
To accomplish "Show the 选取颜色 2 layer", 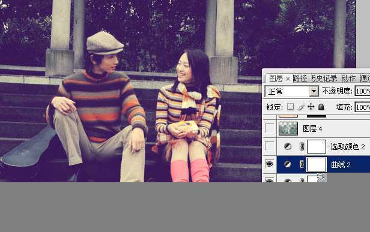I will [x=270, y=146].
